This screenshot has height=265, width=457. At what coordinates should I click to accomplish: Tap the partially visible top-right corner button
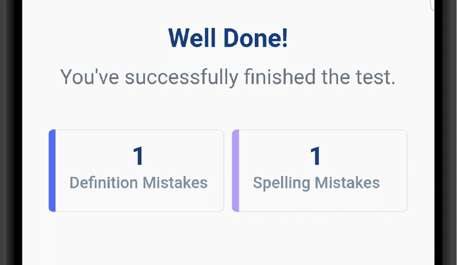tap(433, 5)
